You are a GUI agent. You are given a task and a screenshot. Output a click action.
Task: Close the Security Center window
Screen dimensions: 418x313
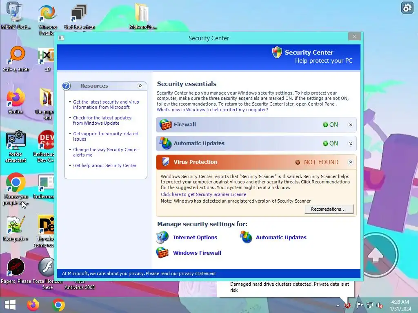click(355, 36)
